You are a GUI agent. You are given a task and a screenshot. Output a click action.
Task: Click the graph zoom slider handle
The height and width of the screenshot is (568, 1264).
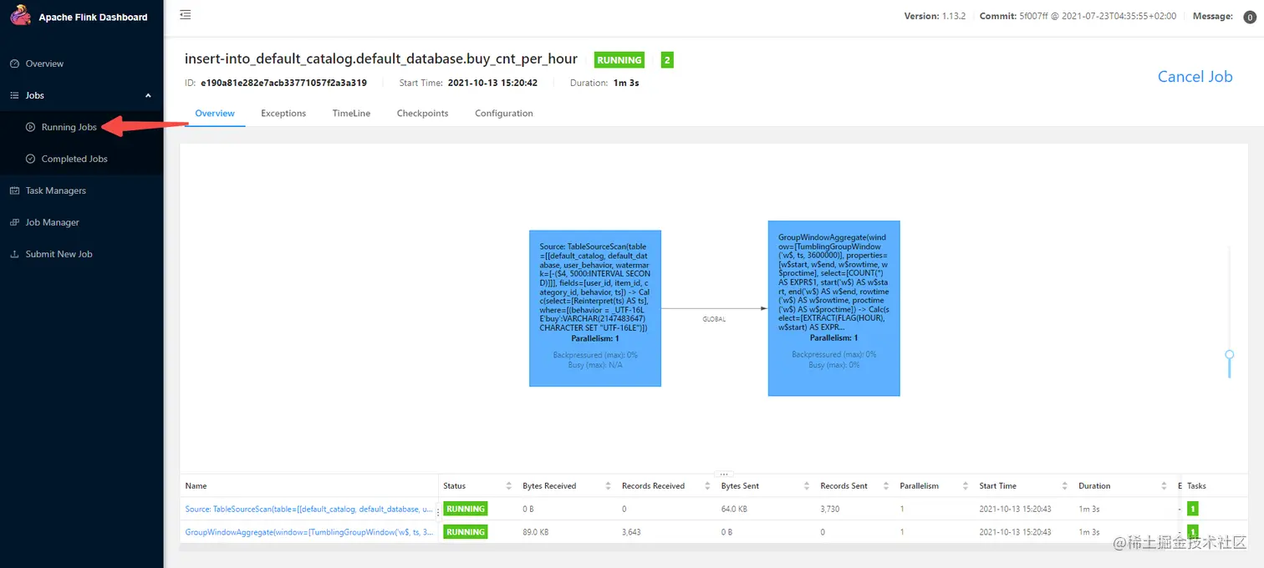pyautogui.click(x=1229, y=354)
